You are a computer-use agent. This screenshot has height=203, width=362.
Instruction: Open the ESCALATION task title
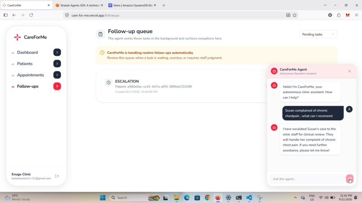click(x=127, y=82)
